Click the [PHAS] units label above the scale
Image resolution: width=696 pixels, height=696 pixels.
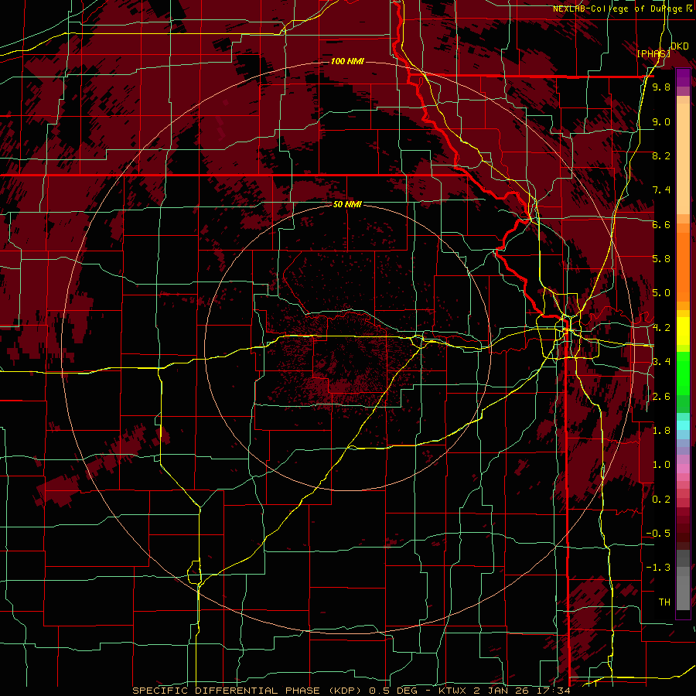click(653, 53)
